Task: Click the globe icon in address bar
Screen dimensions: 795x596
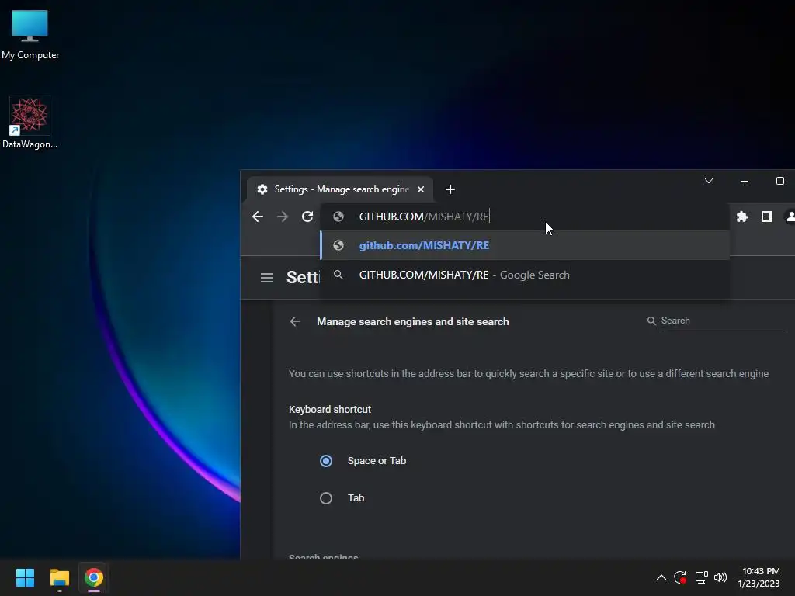Action: coord(338,217)
